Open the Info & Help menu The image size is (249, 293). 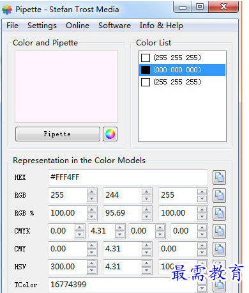tap(161, 26)
